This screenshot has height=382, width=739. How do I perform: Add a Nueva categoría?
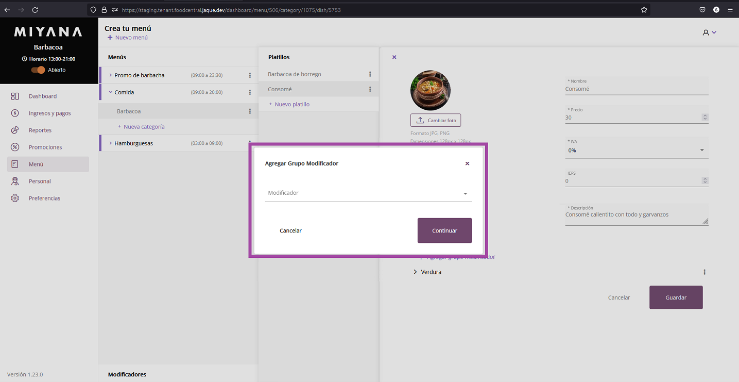click(x=141, y=127)
